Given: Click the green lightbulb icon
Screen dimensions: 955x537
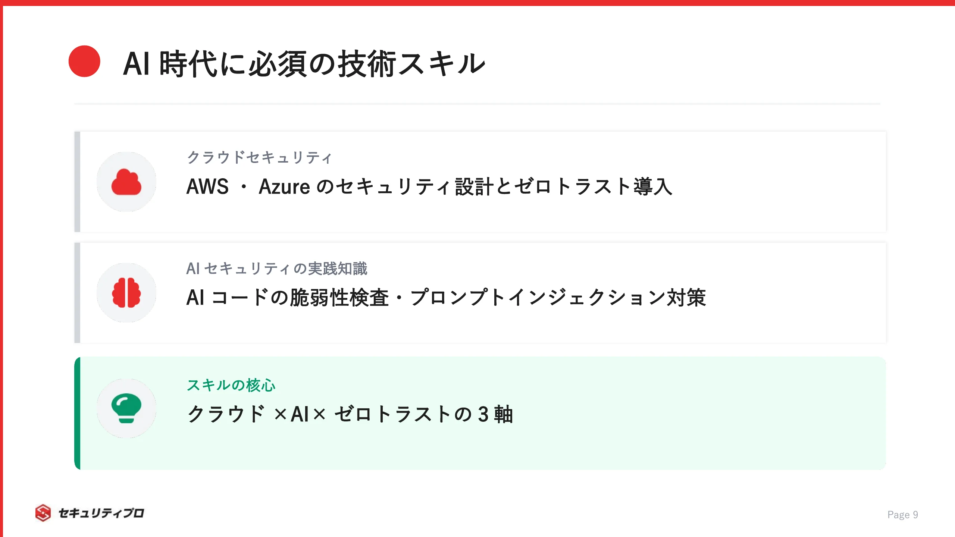Looking at the screenshot, I should click(126, 408).
